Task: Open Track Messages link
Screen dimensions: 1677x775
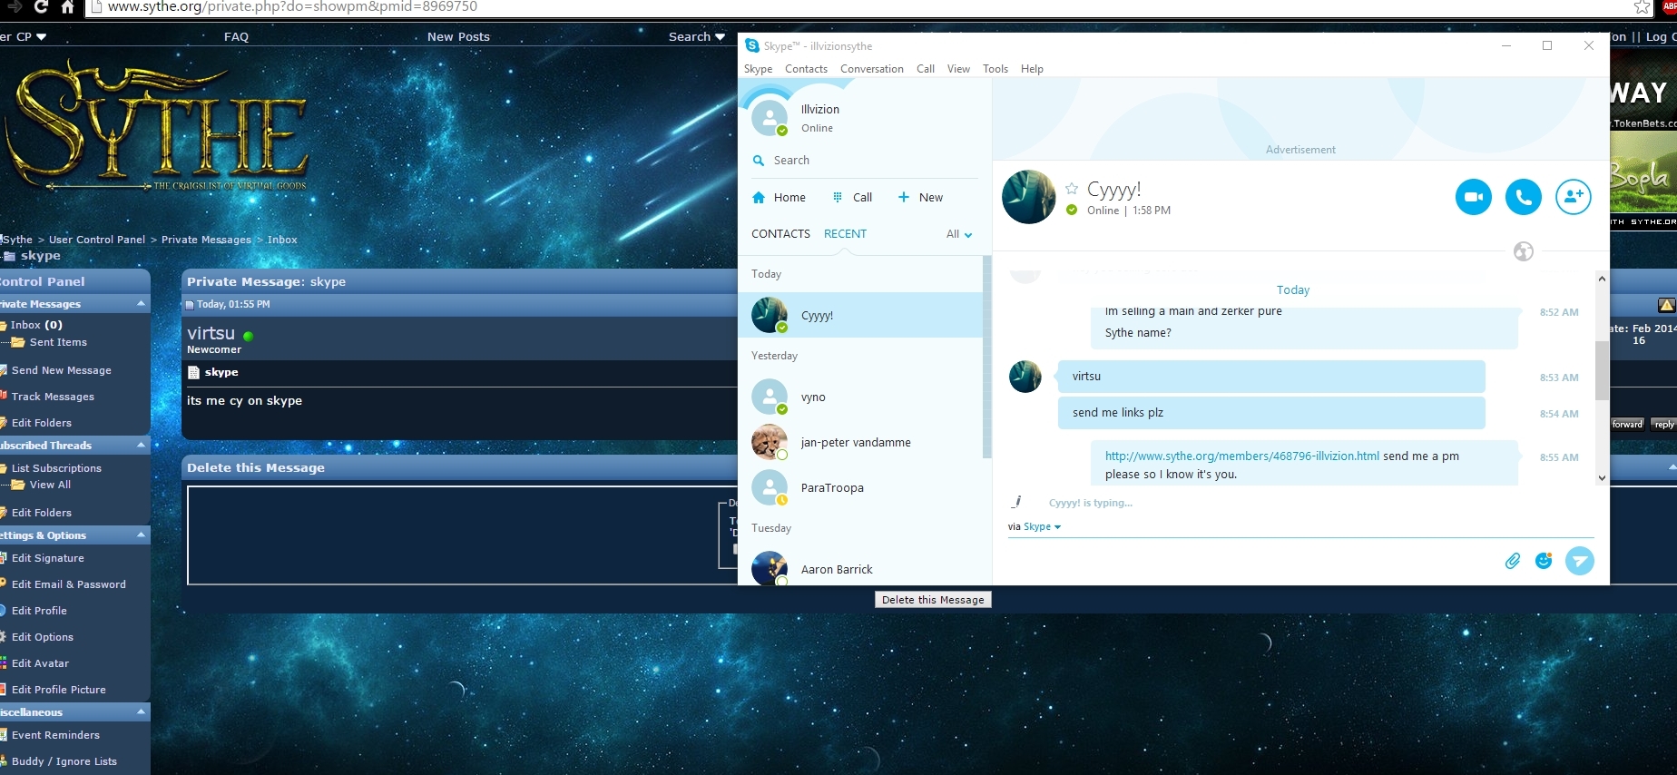Action: click(53, 397)
